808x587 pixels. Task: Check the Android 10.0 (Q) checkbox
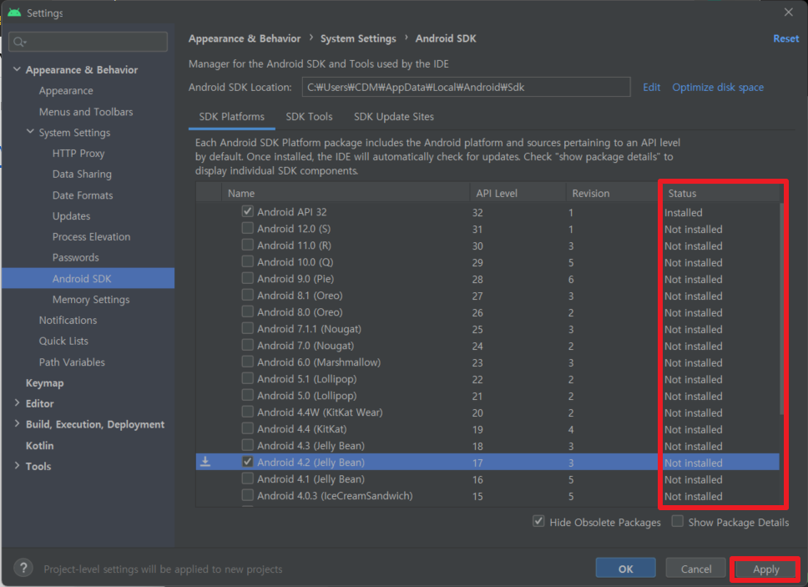pos(247,261)
